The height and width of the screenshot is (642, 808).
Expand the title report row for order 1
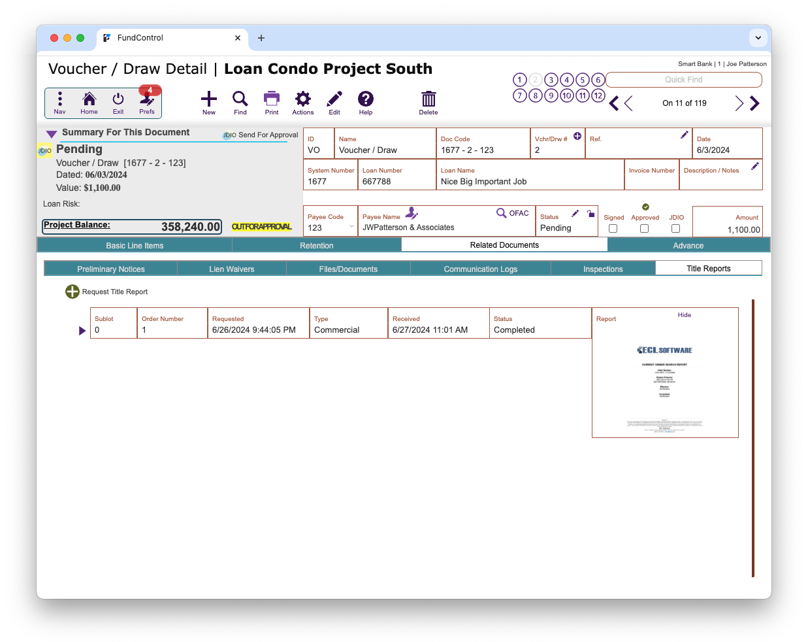(x=82, y=331)
